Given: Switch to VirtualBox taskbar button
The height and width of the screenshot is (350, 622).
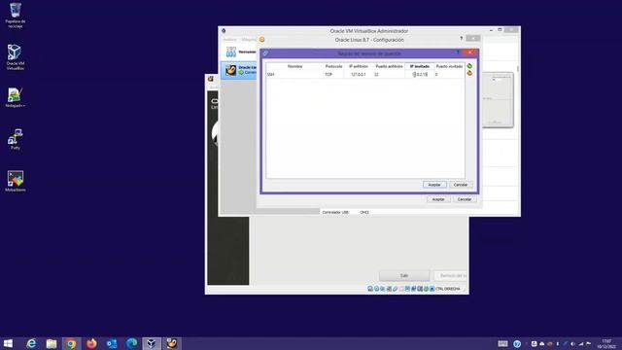Looking at the screenshot, I should tap(152, 343).
